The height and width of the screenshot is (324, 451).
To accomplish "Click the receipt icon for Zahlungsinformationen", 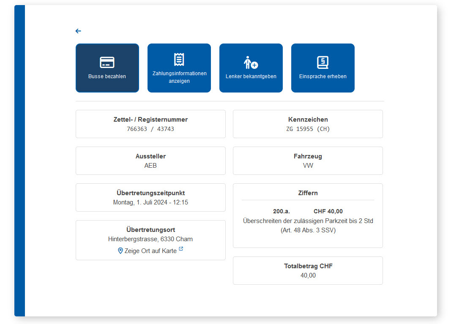I will click(x=179, y=60).
